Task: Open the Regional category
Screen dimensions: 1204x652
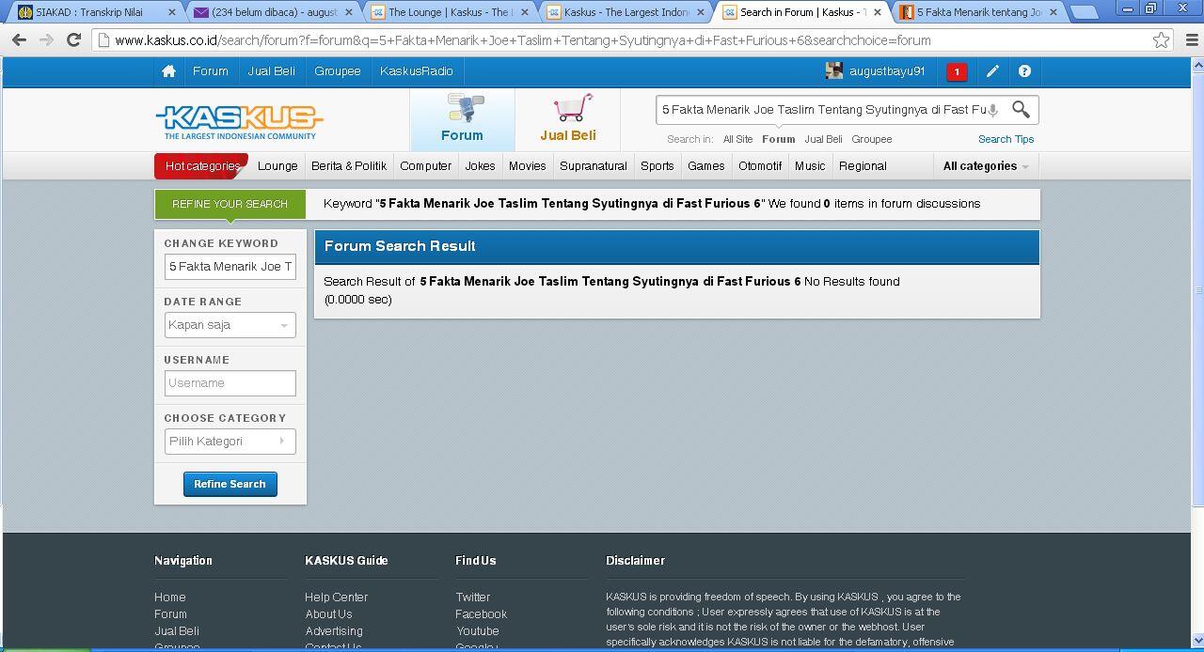Action: (x=863, y=166)
